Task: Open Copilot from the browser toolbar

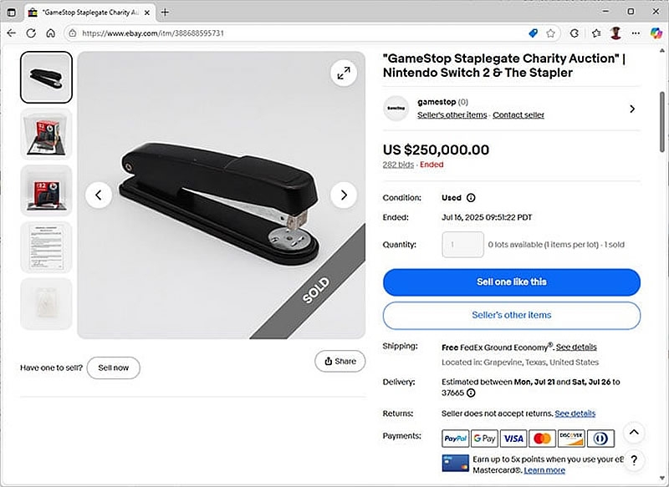Action: pos(656,33)
